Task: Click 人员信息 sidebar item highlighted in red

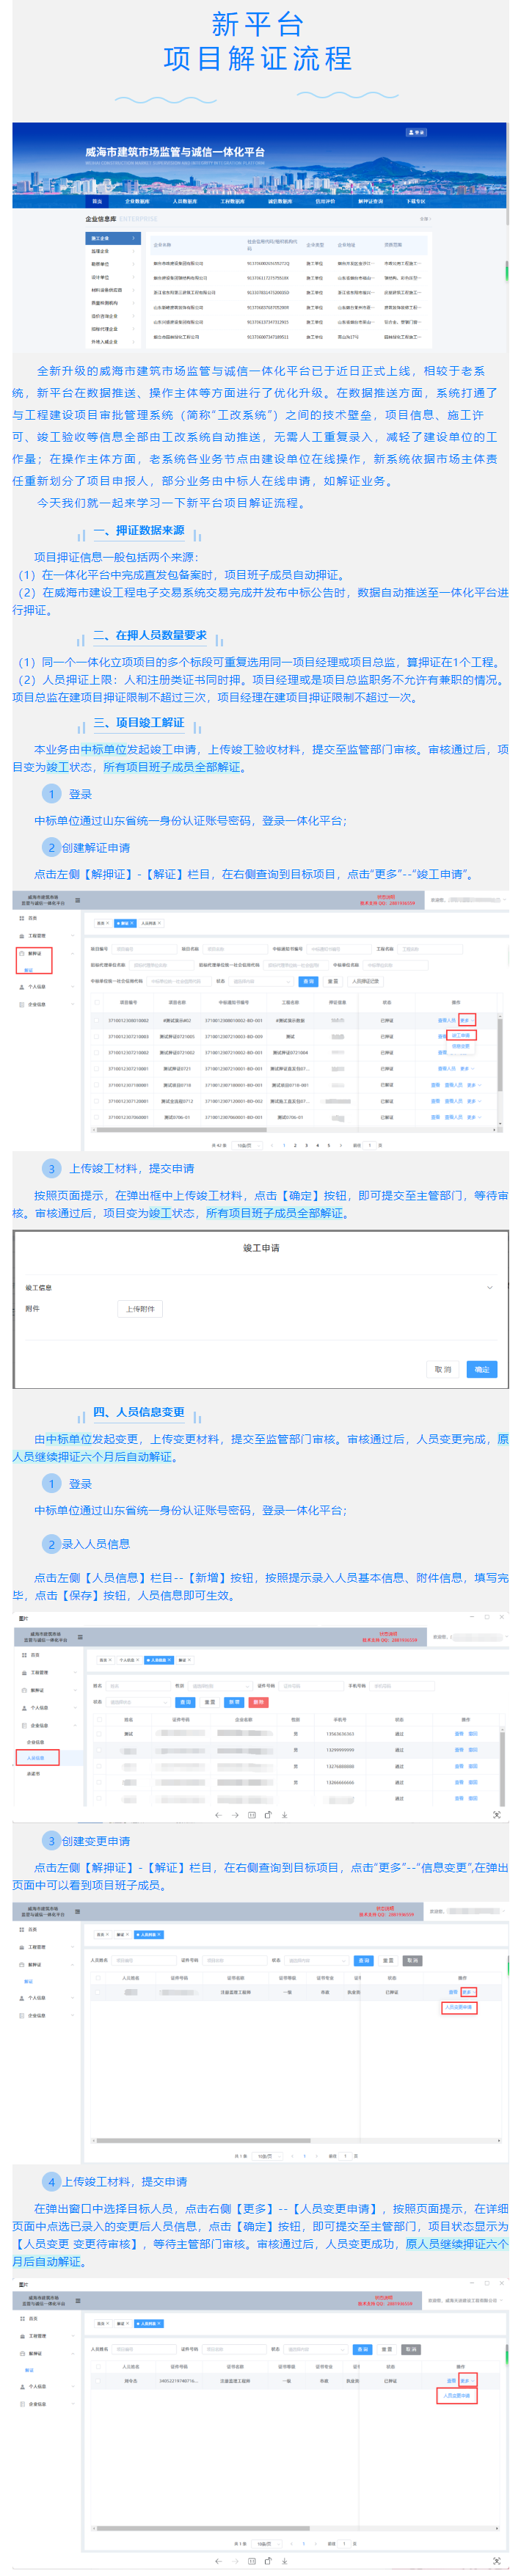Action: (x=37, y=1758)
